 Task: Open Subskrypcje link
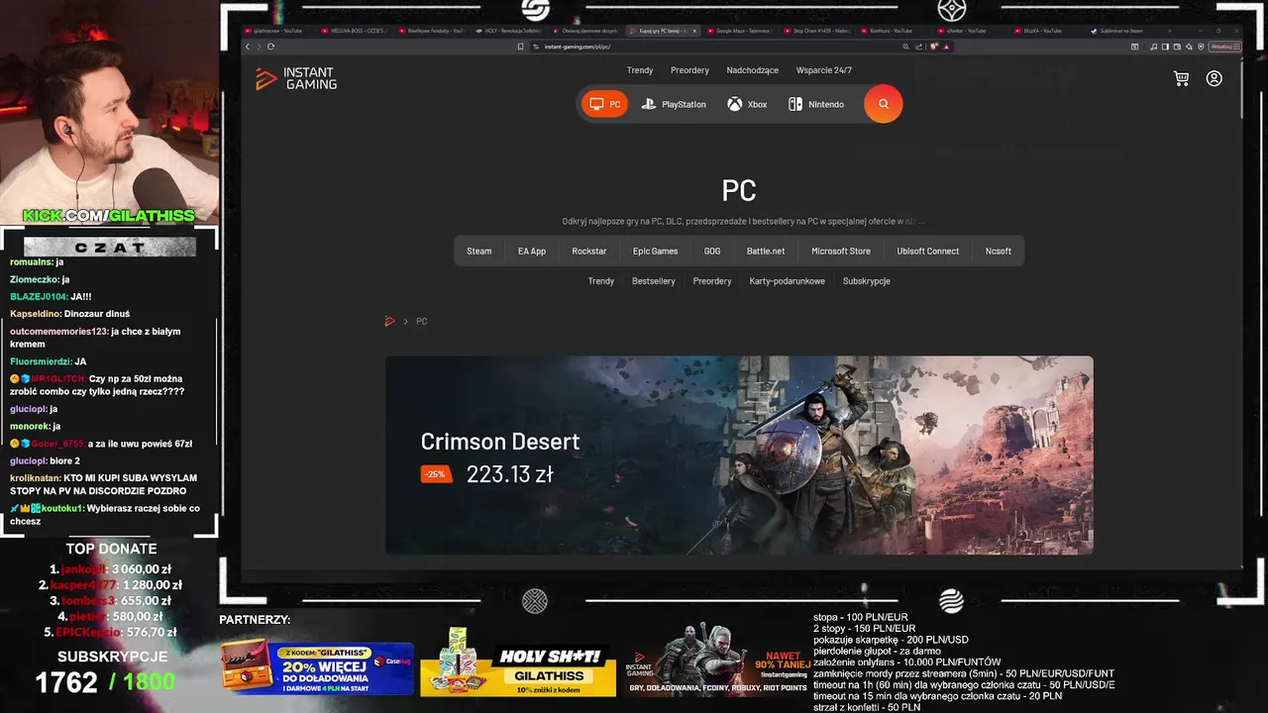click(x=867, y=281)
